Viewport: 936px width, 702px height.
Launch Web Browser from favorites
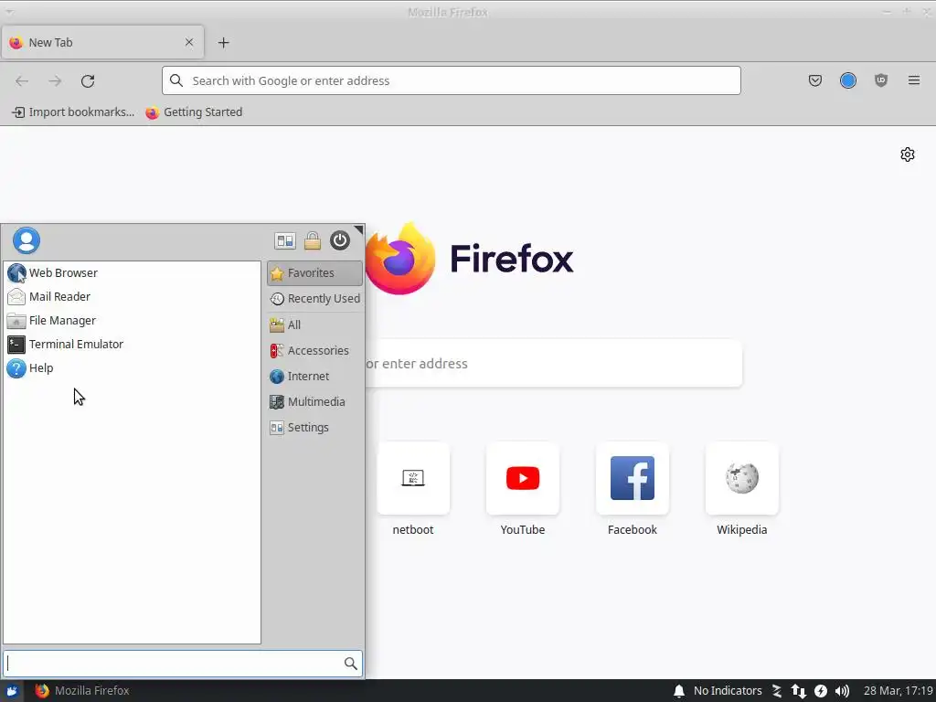tap(132, 272)
